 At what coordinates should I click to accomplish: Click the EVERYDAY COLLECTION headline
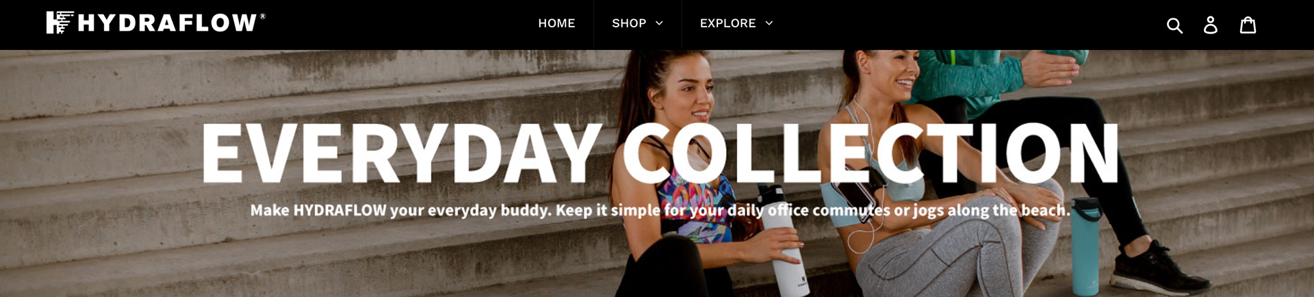660,153
